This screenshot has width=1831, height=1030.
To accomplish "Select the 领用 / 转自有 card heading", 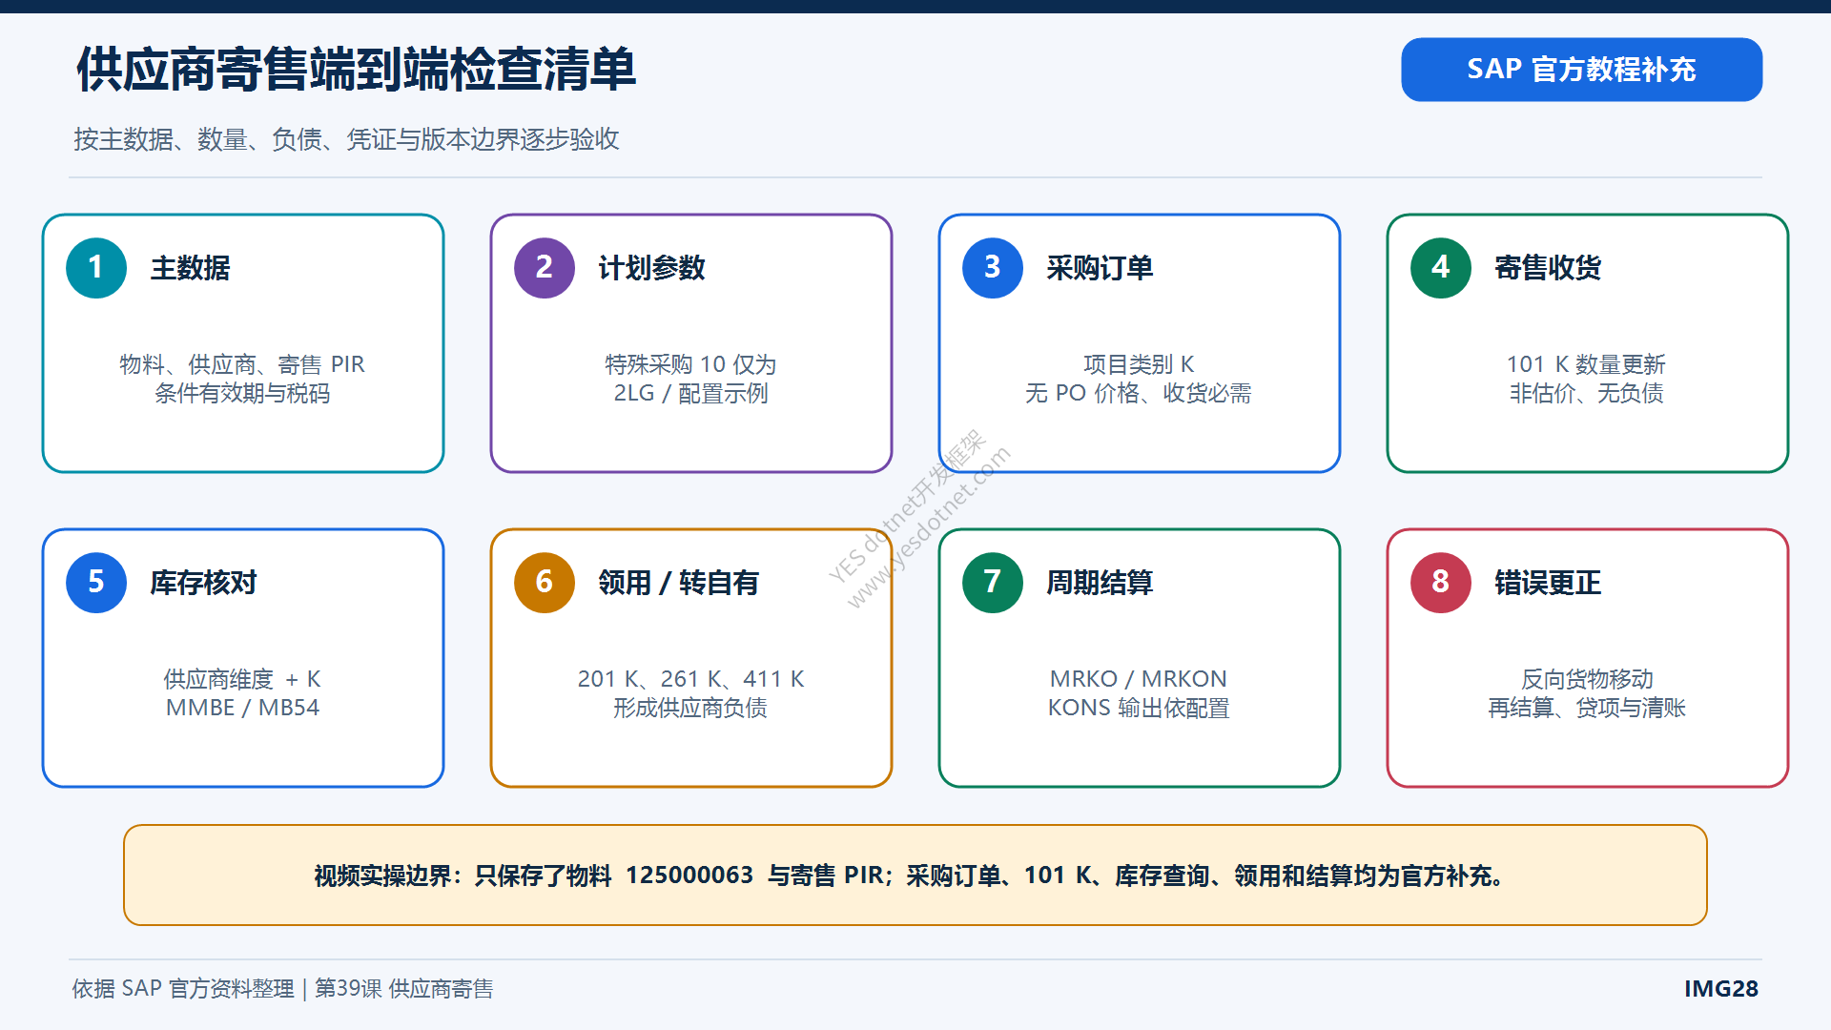I will 679,583.
